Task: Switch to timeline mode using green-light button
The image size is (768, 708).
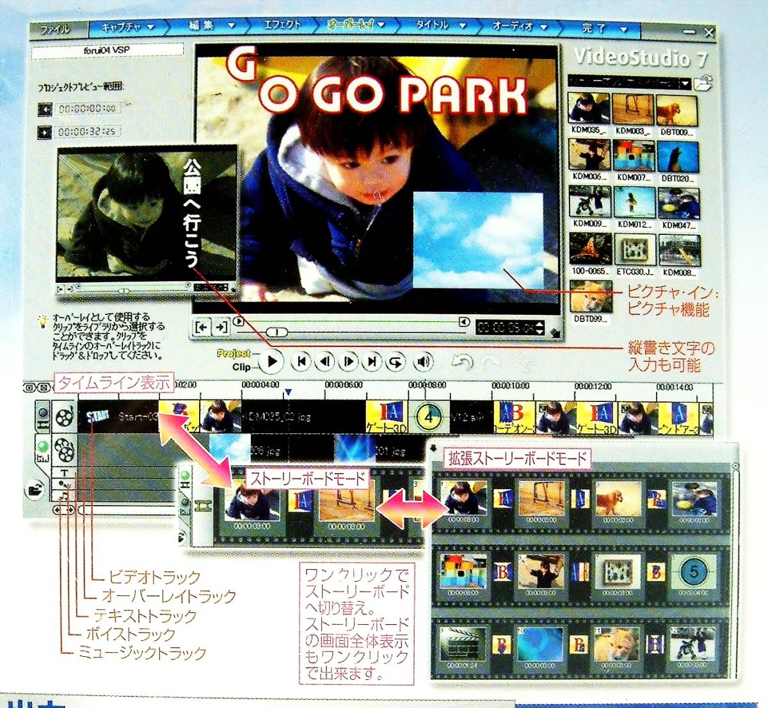Action: point(43,449)
